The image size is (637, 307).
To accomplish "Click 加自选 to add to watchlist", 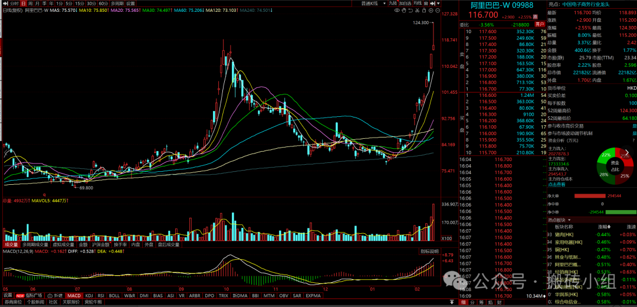I will 405,4.
